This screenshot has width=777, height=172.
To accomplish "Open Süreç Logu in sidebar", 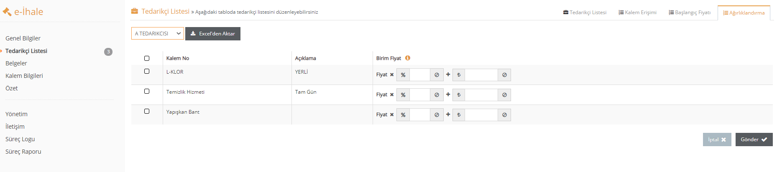I will coord(20,139).
